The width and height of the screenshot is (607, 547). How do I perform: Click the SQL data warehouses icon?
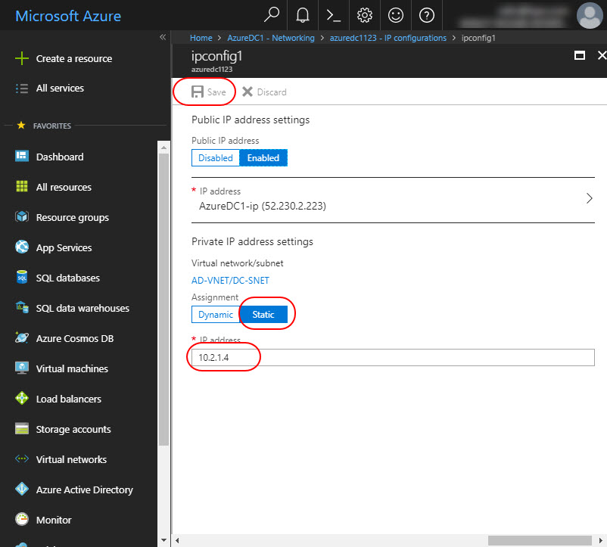pos(22,307)
